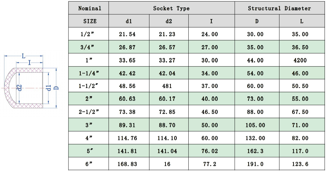Click the 3/4" size row label
The height and width of the screenshot is (171, 326).
(90, 47)
